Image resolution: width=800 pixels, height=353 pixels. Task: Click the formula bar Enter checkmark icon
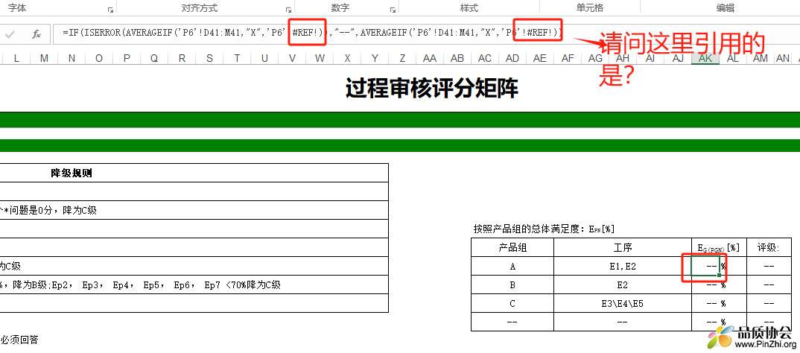click(x=10, y=34)
